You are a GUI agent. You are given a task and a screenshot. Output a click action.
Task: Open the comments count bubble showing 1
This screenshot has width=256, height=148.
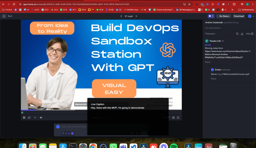pyautogui.click(x=211, y=16)
